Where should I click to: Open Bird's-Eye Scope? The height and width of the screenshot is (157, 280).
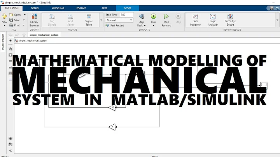tap(230, 20)
